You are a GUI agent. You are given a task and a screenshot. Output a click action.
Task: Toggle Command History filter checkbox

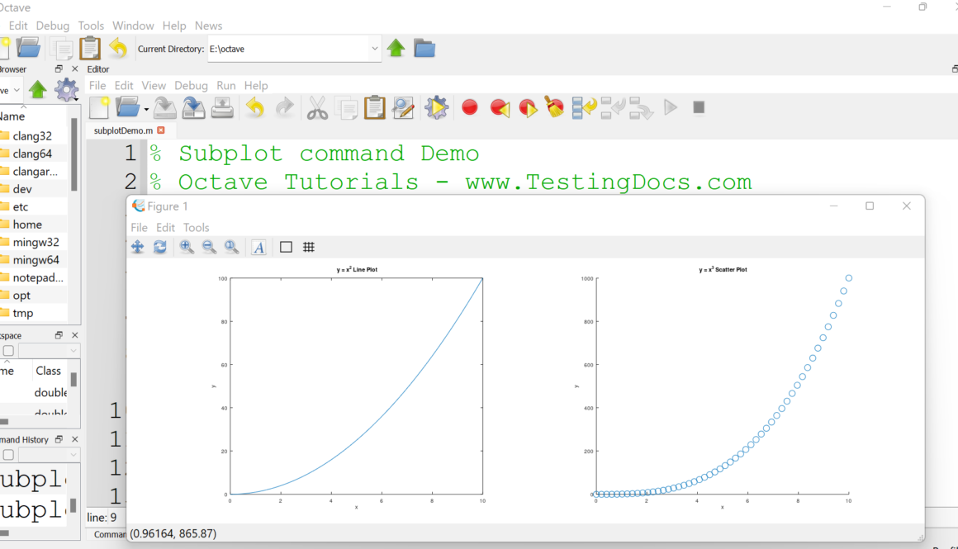tap(8, 454)
